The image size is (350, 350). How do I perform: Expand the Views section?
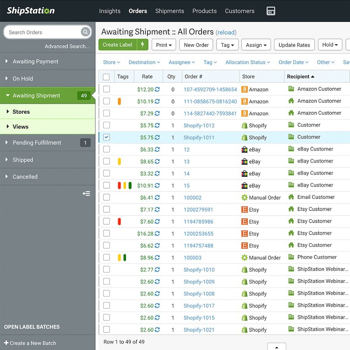click(x=48, y=126)
